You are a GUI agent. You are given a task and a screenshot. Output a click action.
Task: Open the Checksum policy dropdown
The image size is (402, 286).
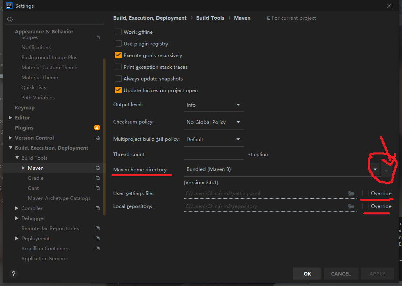point(213,122)
